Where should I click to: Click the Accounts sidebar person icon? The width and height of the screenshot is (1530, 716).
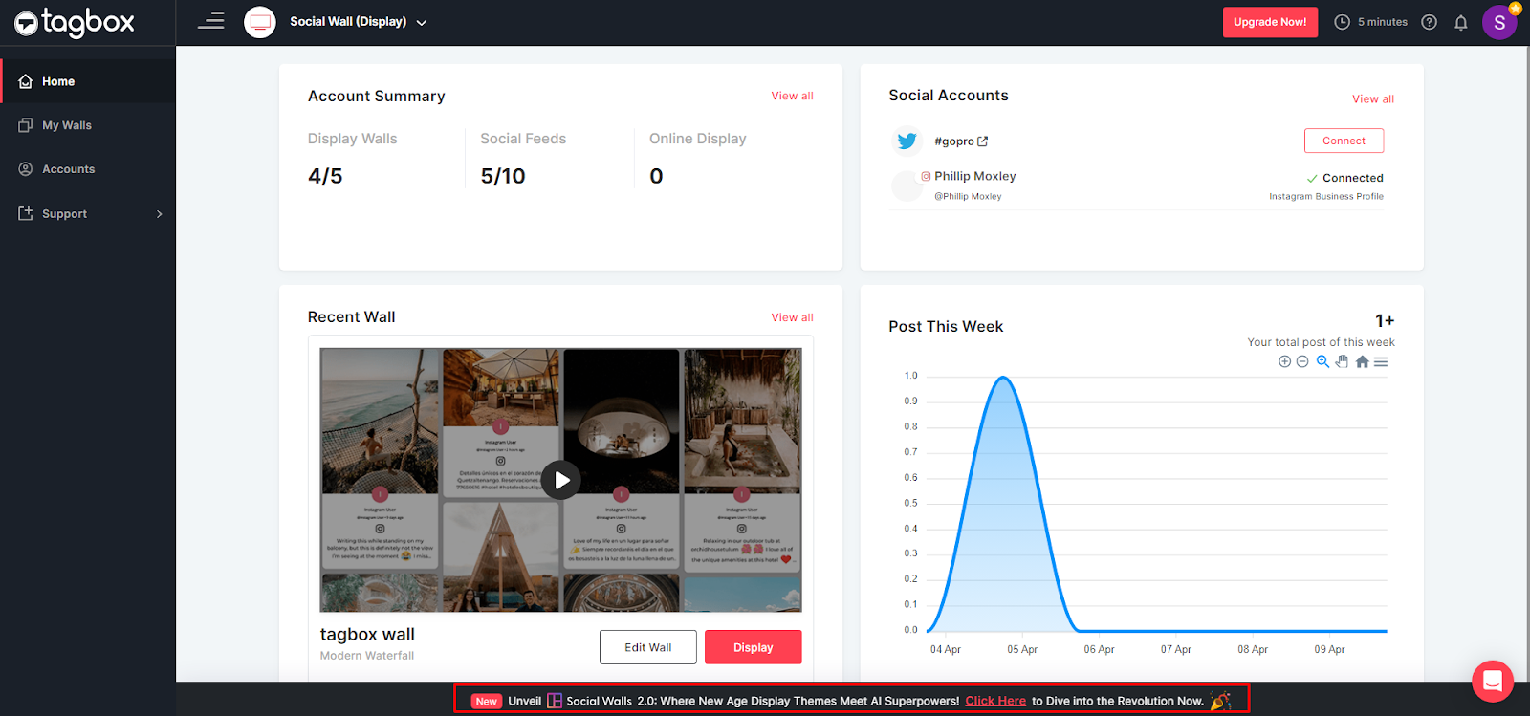(x=26, y=169)
